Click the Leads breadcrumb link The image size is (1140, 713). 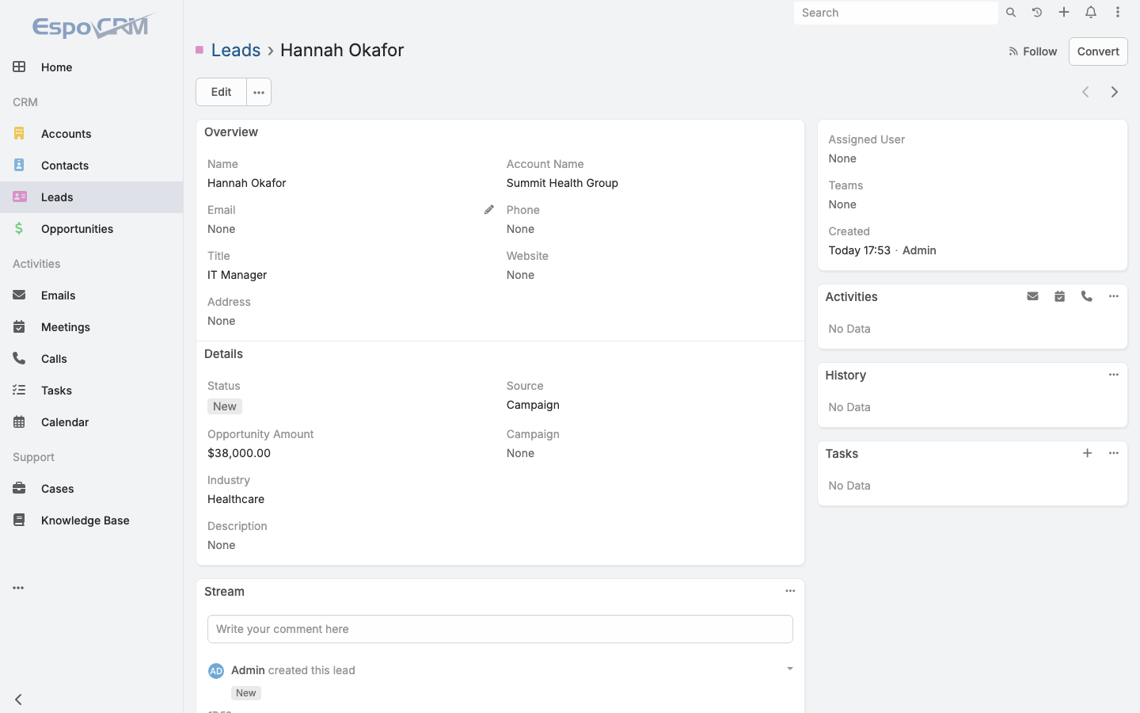[x=236, y=50]
